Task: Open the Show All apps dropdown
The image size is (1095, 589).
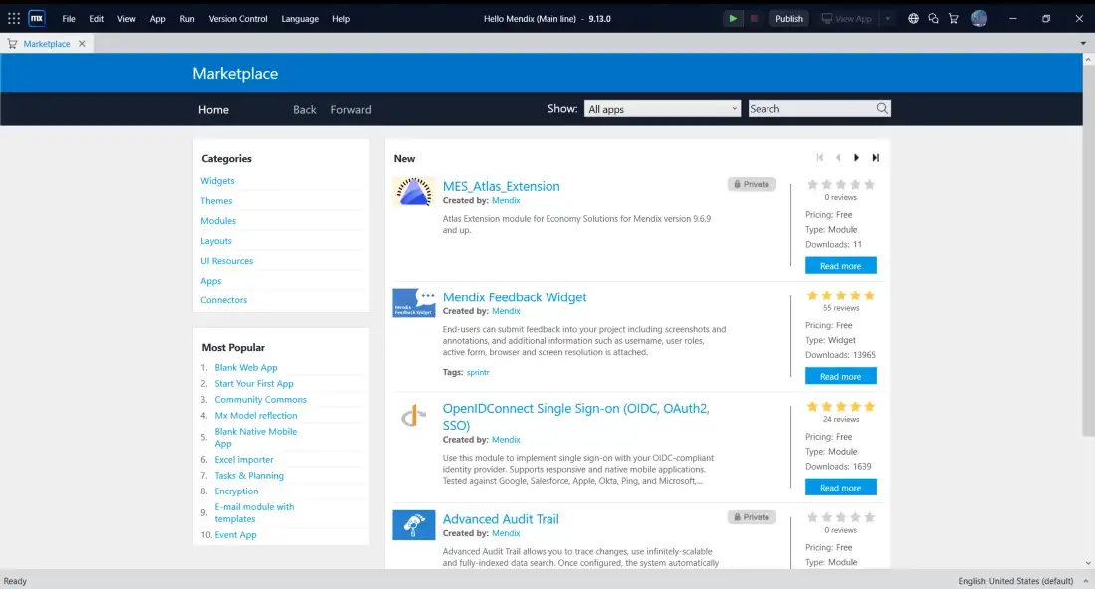Action: coord(662,108)
